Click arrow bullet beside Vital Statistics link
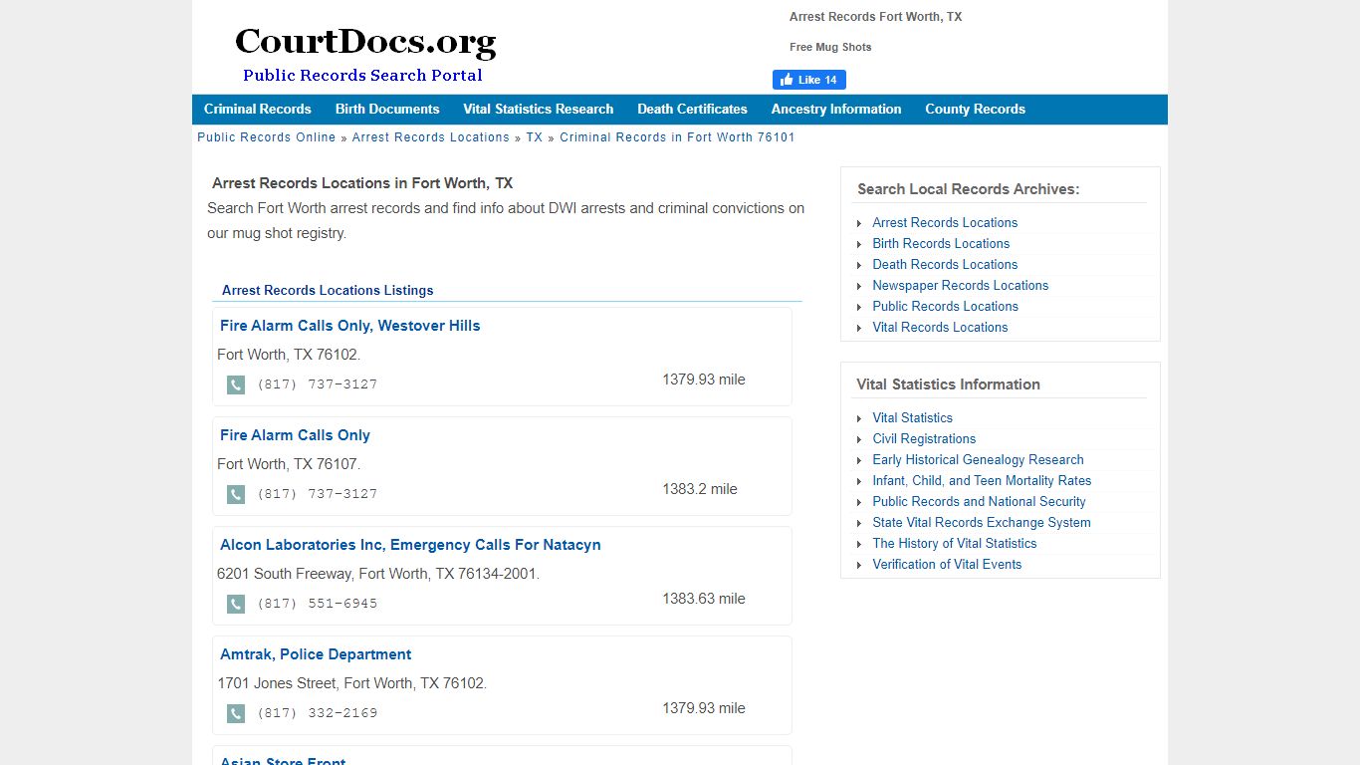Viewport: 1360px width, 765px height. point(859,418)
